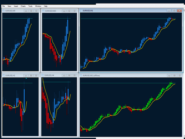Maximize the EURUSD,M15 chart window
The height and width of the screenshot is (139, 185).
[x=69, y=11]
